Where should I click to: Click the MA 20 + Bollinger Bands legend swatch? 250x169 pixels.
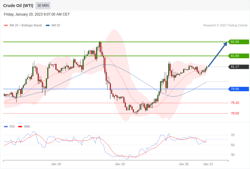click(x=6, y=26)
